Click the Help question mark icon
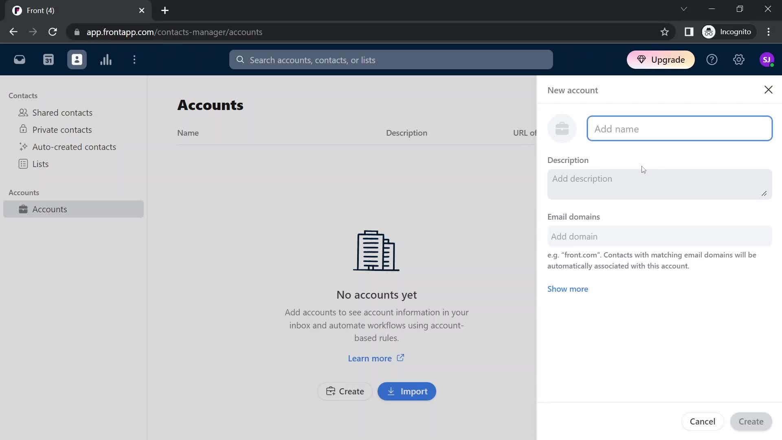782x440 pixels. (x=712, y=59)
